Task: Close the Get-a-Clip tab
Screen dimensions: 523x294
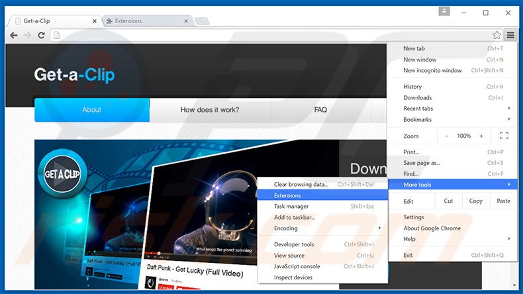Action: [x=95, y=21]
